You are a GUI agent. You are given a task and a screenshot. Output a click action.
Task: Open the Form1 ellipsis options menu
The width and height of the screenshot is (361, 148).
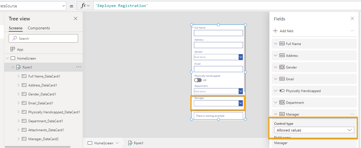point(78,67)
